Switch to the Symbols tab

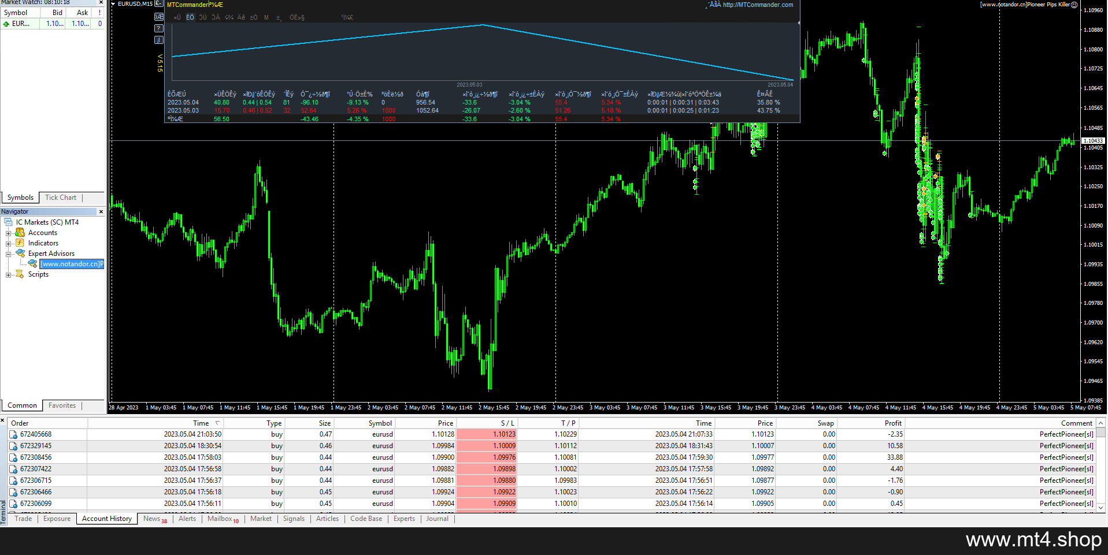pos(20,198)
